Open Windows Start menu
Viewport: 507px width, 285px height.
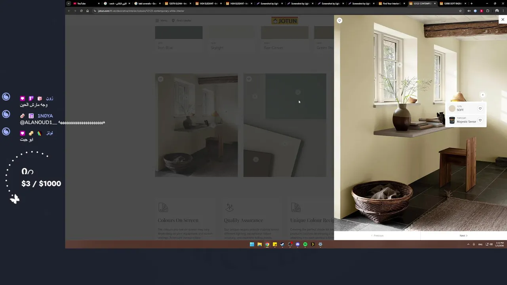252,244
